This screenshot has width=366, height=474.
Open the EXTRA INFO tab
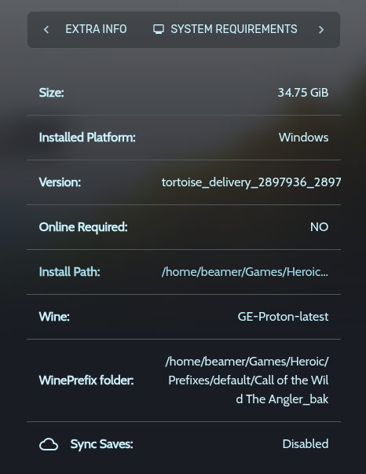[x=96, y=29]
